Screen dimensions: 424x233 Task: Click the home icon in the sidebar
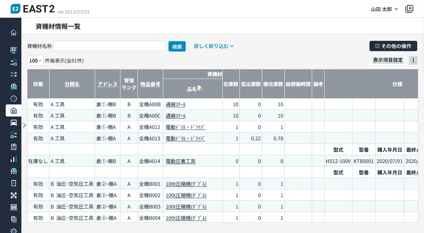click(14, 33)
